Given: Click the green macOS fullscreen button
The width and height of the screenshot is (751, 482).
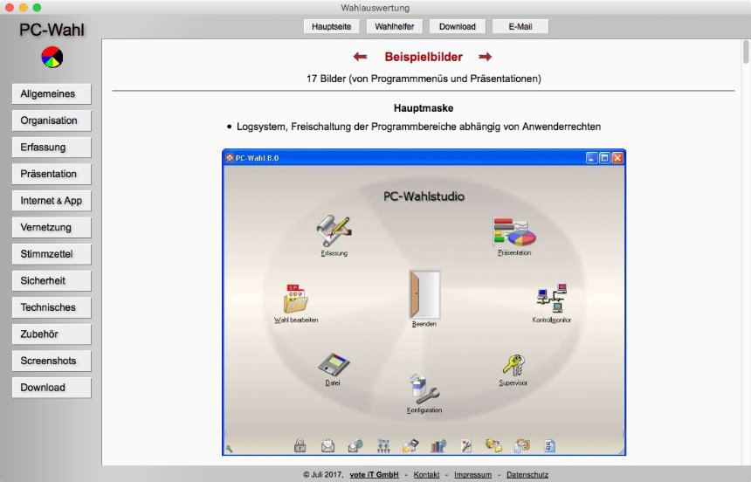Looking at the screenshot, I should pyautogui.click(x=37, y=8).
